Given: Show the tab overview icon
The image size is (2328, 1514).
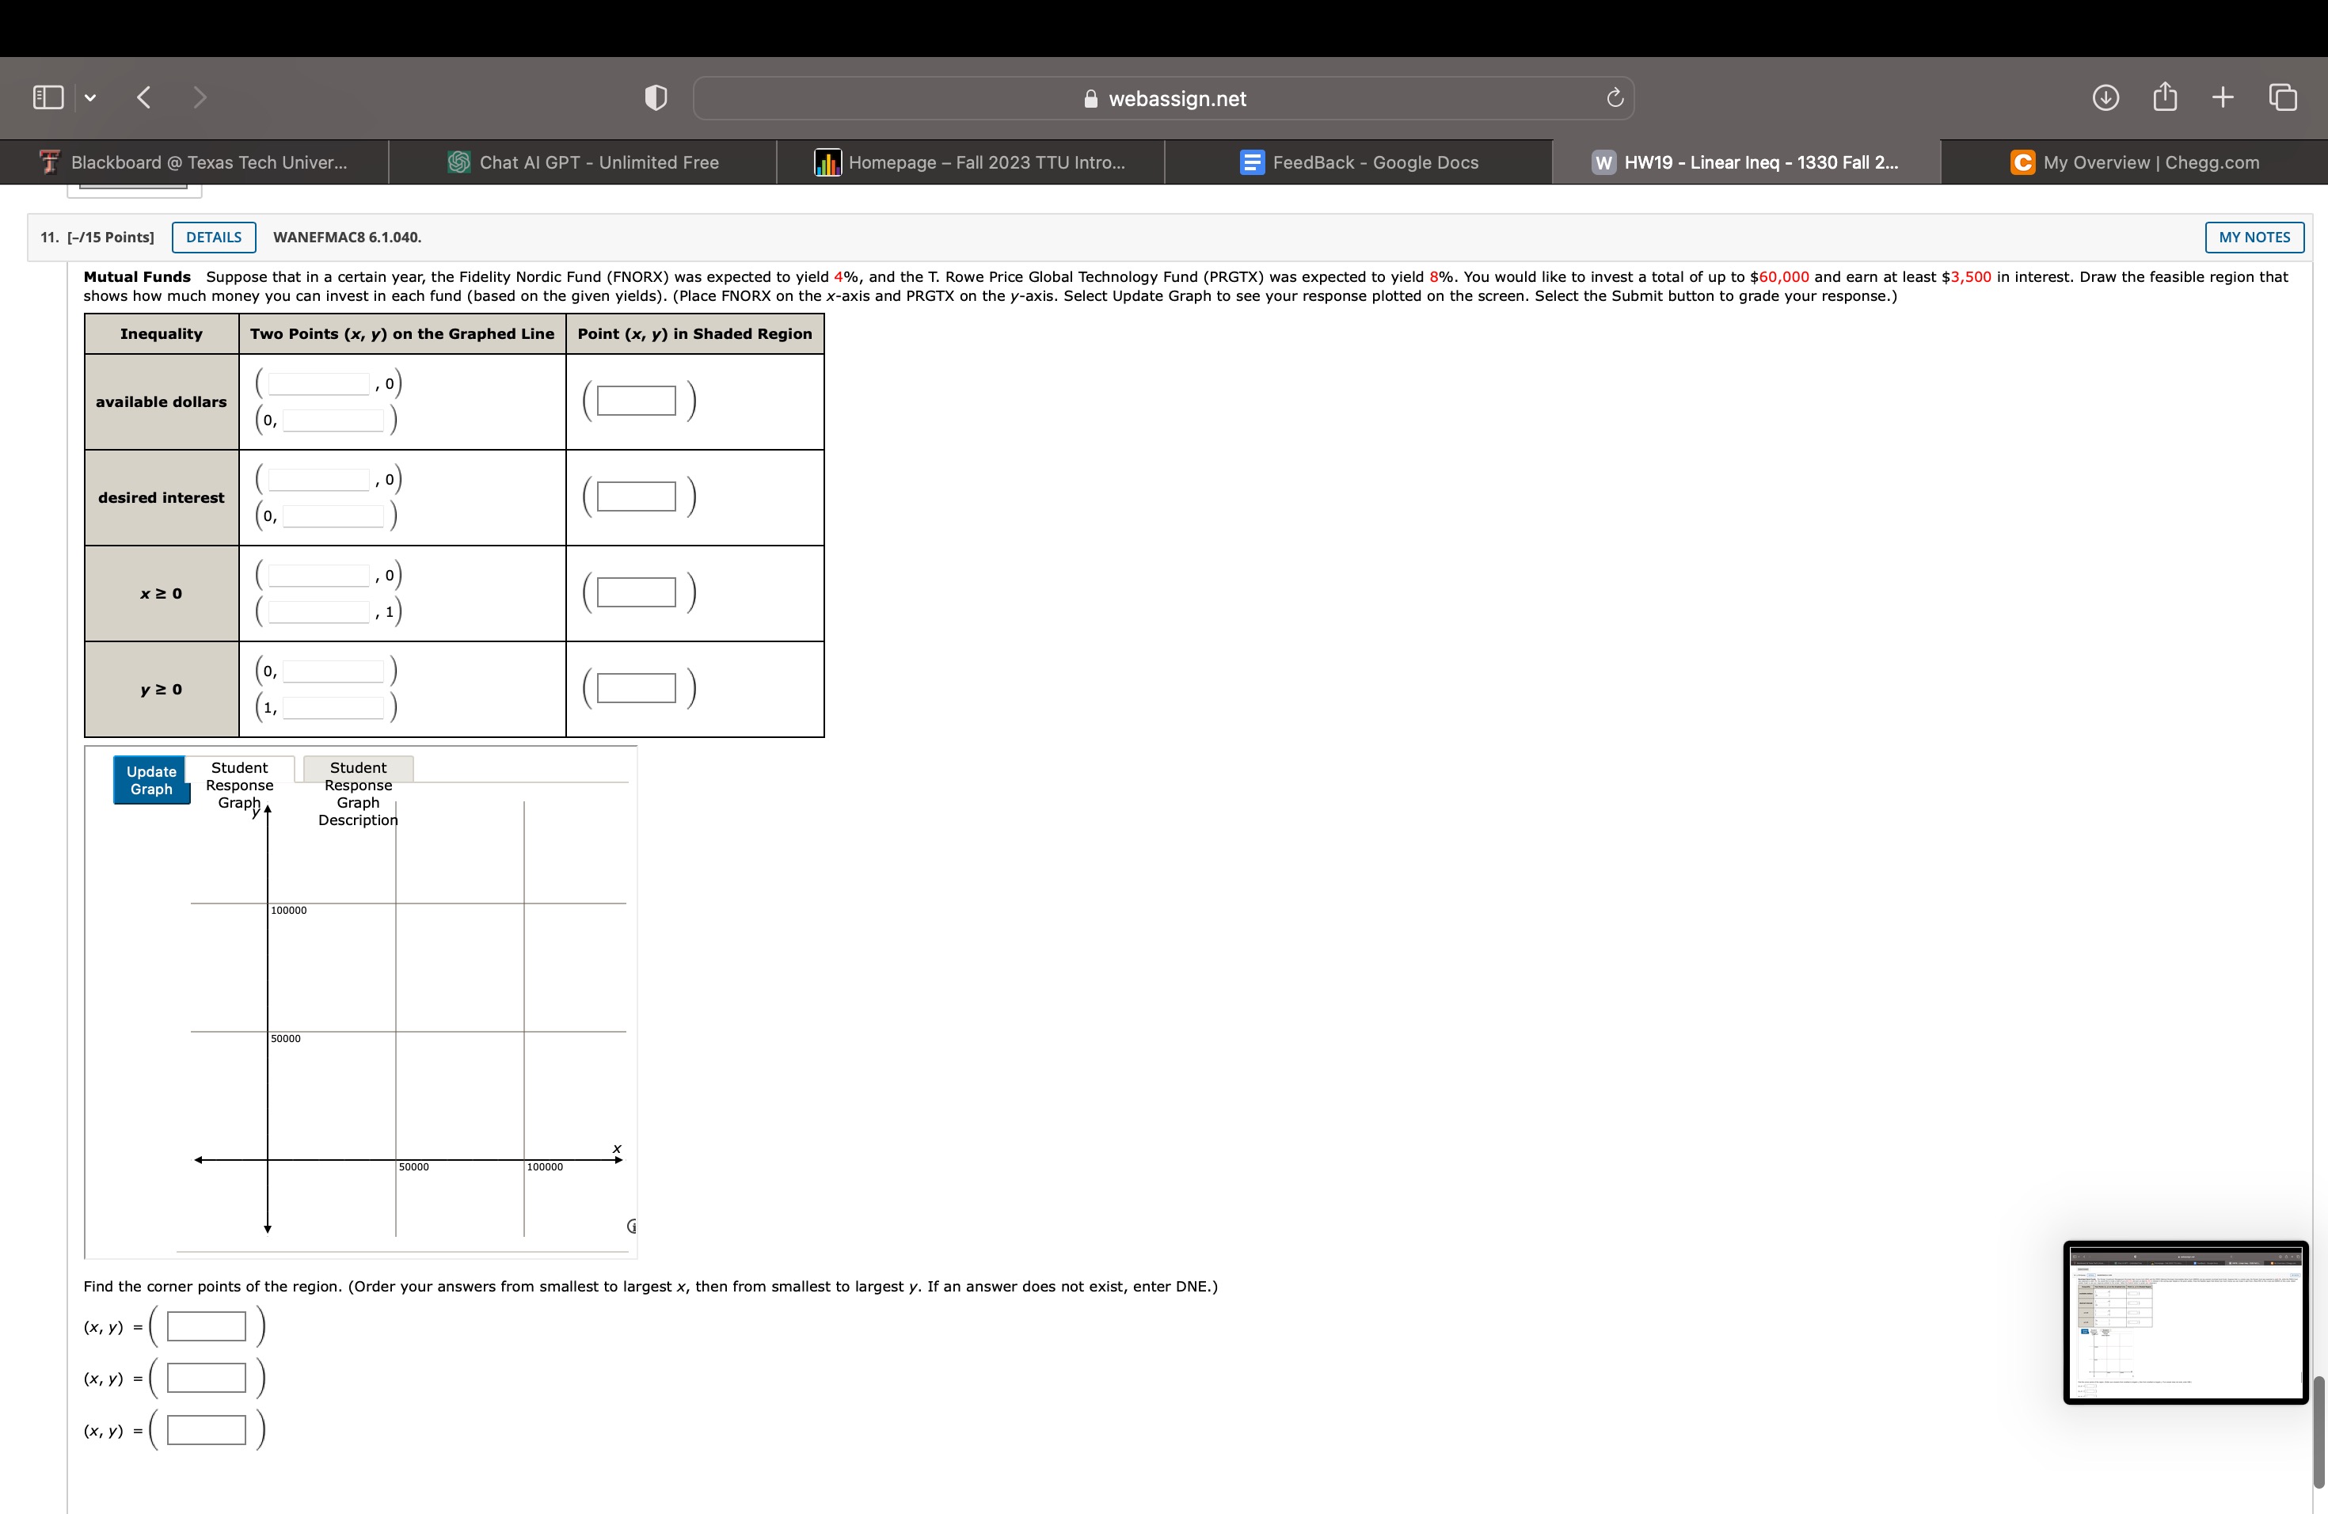Looking at the screenshot, I should [2281, 97].
